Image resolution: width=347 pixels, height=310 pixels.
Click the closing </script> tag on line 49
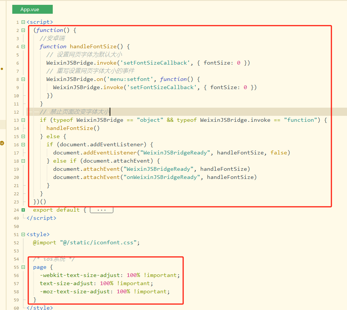(41, 218)
